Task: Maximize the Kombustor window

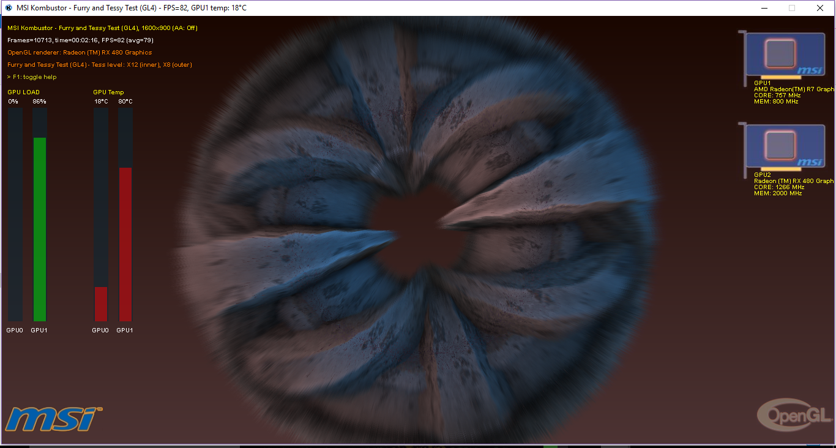Action: (x=792, y=8)
